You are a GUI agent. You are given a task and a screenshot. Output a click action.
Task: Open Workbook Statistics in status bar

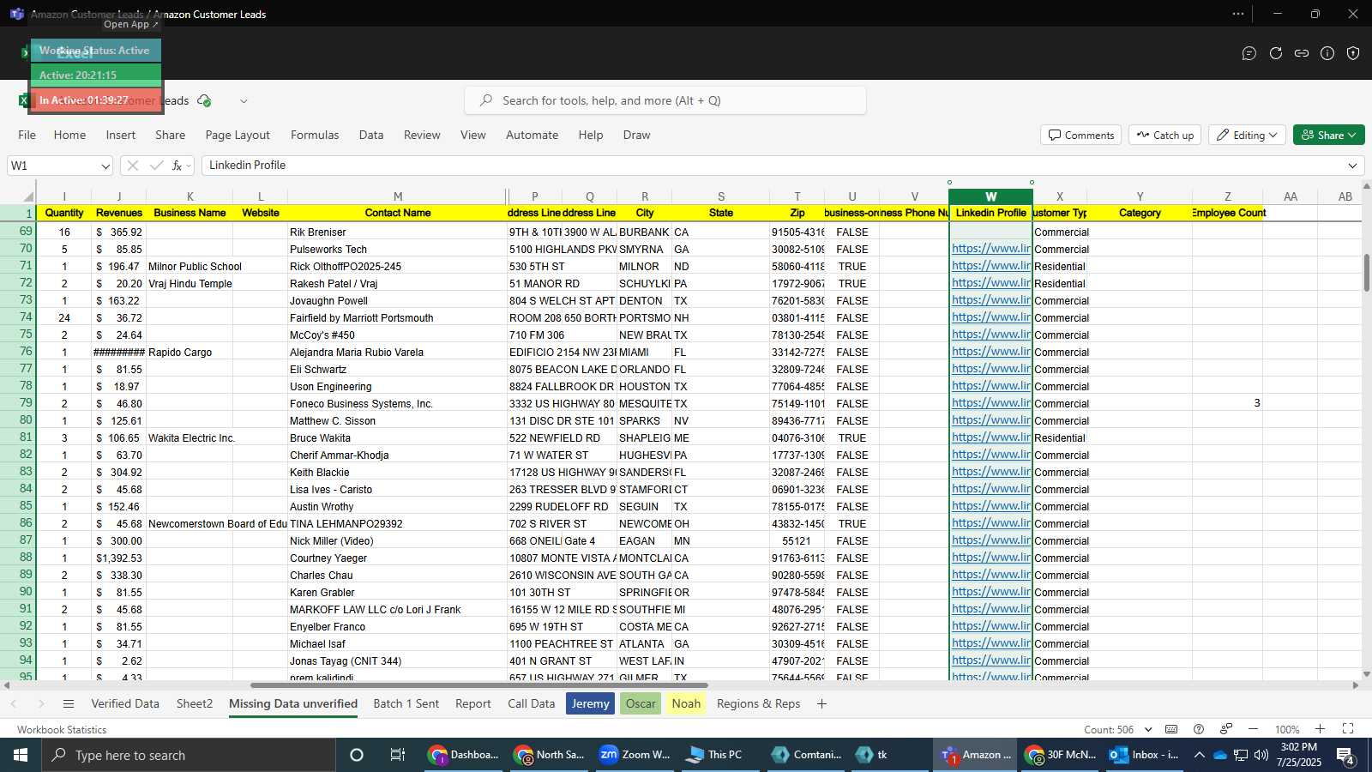62,729
